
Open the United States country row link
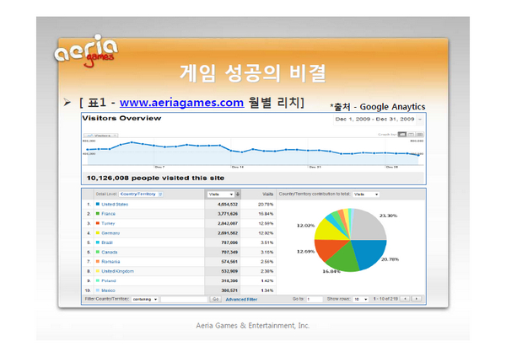[x=115, y=205]
